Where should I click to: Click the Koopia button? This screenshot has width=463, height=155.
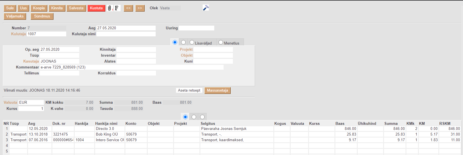point(39,8)
